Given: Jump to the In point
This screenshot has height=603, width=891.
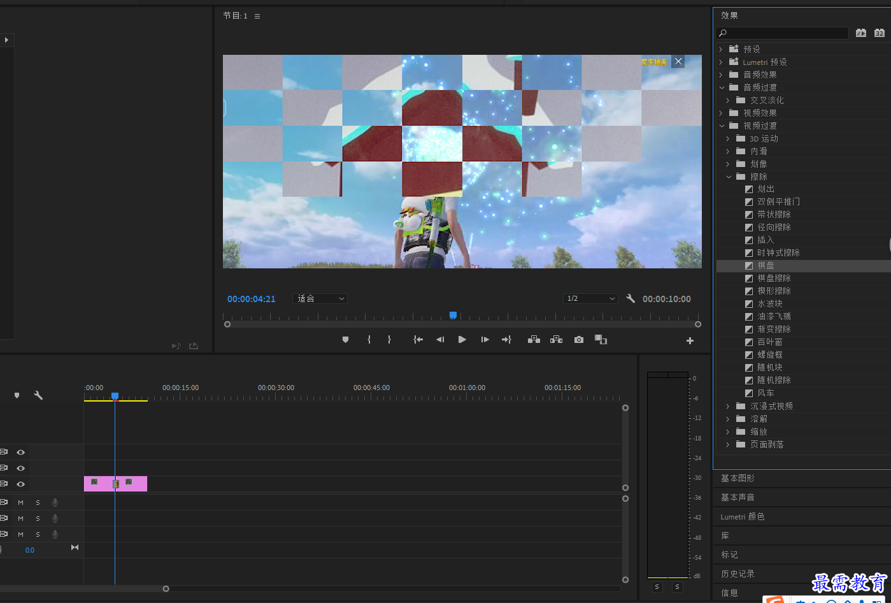Looking at the screenshot, I should point(418,340).
